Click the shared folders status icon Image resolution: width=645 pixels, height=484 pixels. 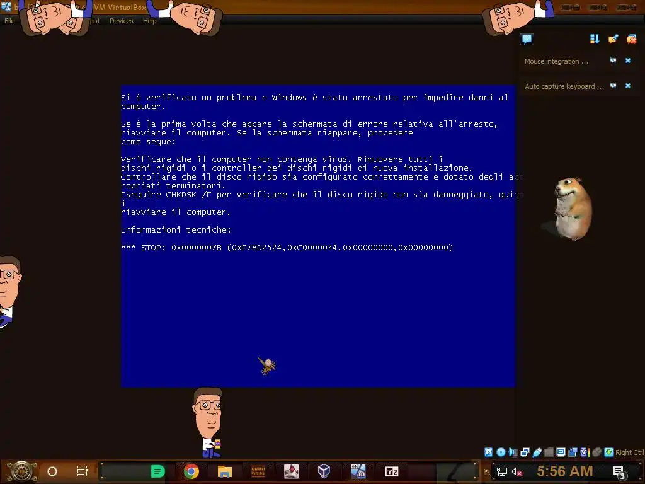pyautogui.click(x=549, y=452)
